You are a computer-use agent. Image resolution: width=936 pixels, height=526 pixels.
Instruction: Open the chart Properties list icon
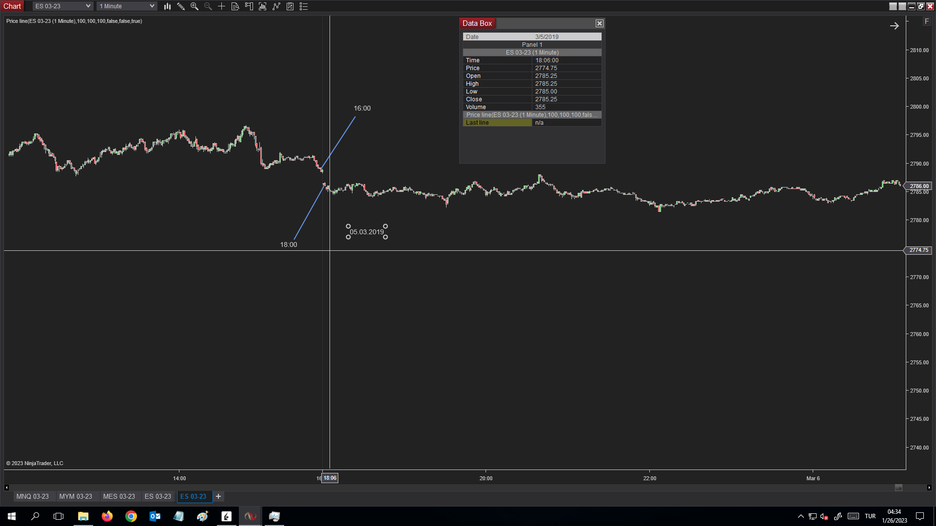[304, 6]
